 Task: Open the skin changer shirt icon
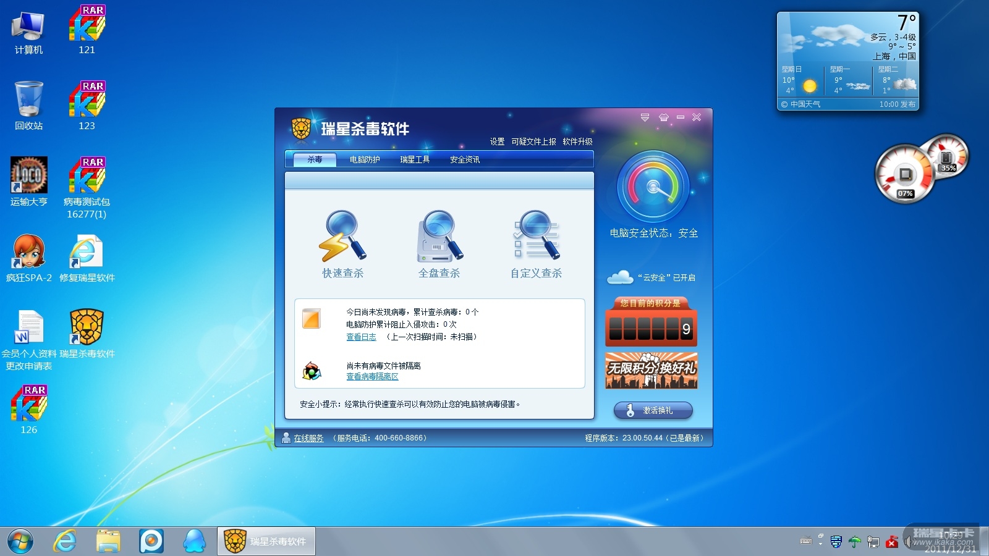point(664,117)
